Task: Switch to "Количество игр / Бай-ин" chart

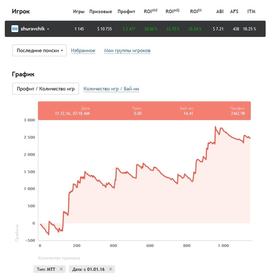Action: [111, 89]
